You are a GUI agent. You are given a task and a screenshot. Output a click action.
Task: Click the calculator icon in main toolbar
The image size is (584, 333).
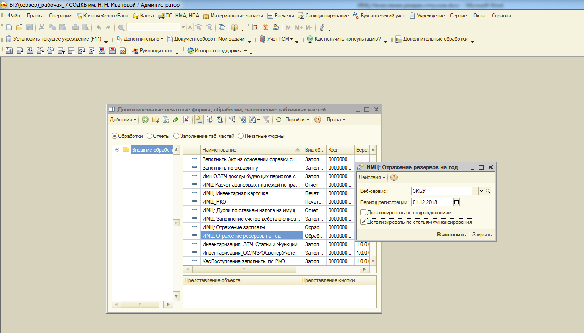[x=255, y=27]
